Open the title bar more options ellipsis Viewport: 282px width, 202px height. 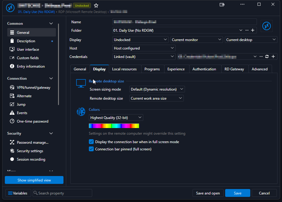point(242,4)
